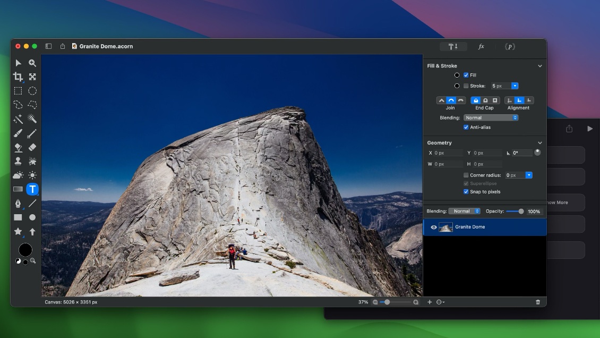Select the Magic Wand tool
The width and height of the screenshot is (600, 338).
pyautogui.click(x=18, y=119)
